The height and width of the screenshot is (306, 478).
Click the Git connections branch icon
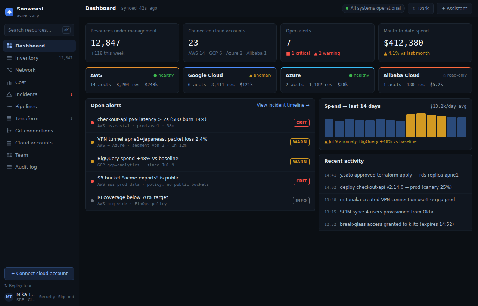point(9,131)
